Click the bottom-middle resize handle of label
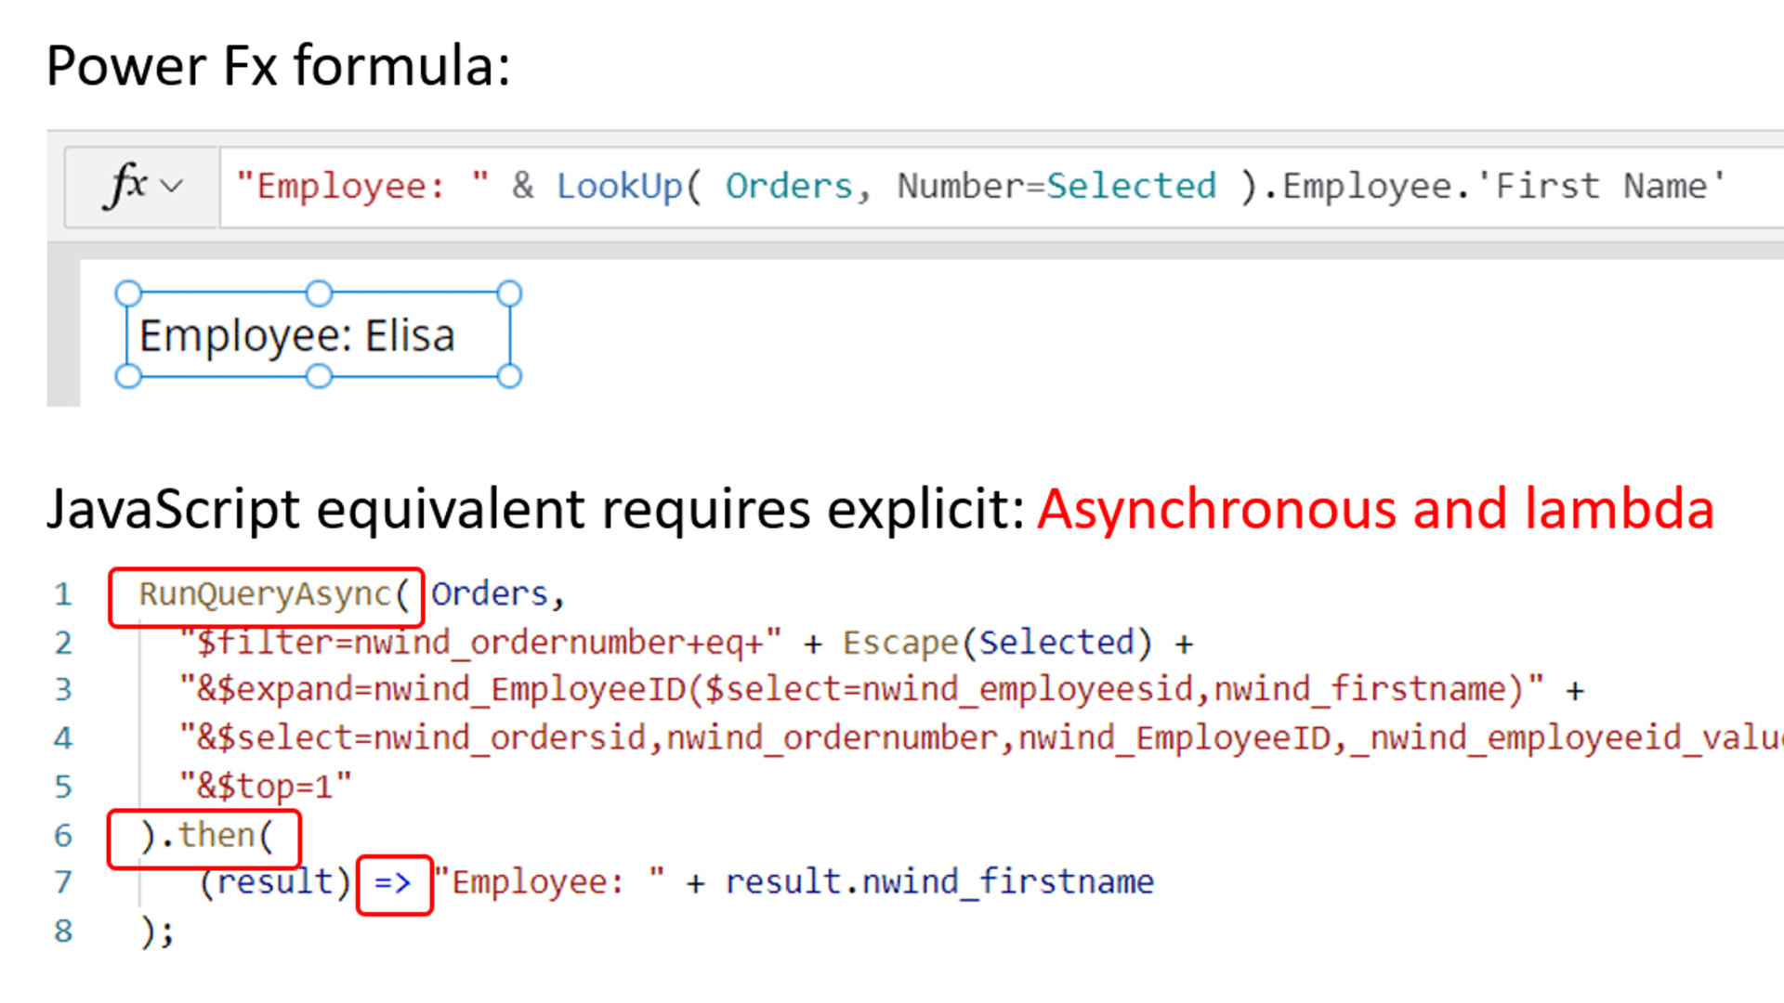Viewport: 1784px width, 1003px height. (319, 376)
